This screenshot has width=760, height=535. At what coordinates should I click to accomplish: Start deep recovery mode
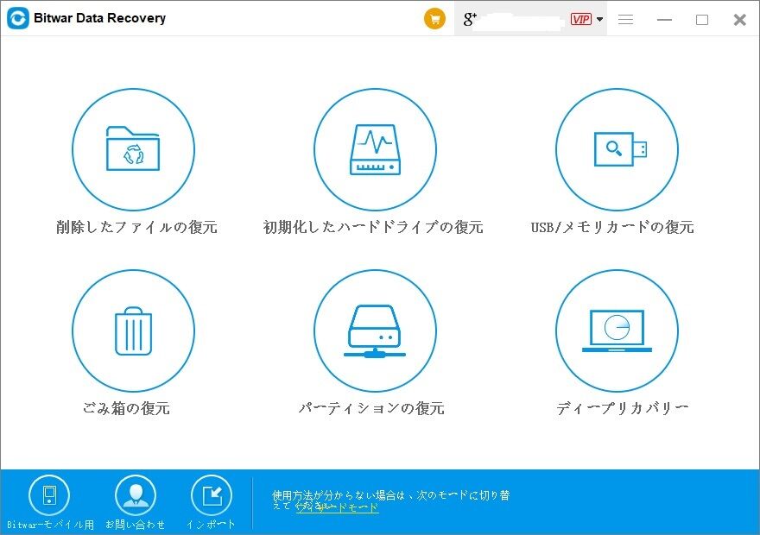coord(617,330)
